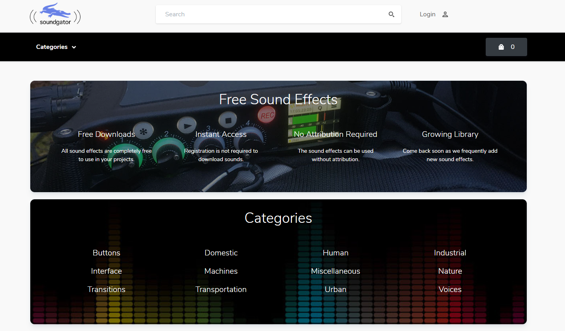Open the Industrial sounds page
The image size is (565, 331).
point(450,253)
